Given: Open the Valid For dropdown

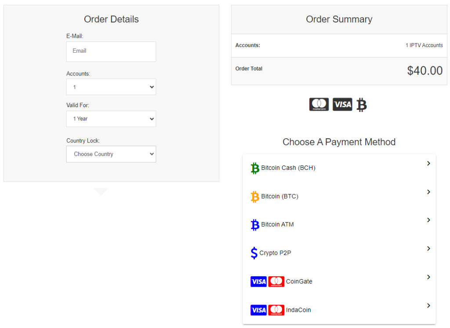Looking at the screenshot, I should (x=111, y=119).
